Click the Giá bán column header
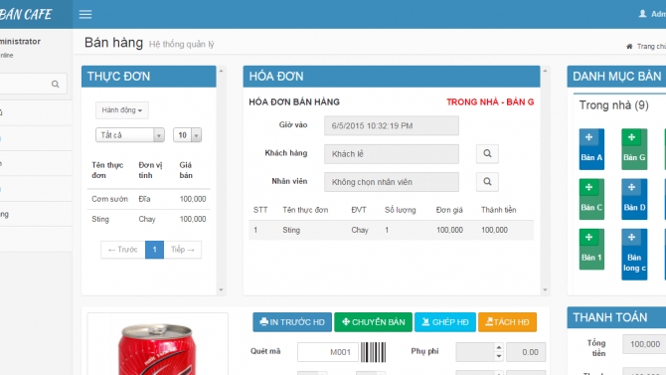Screen dimensions: 666x375 coord(186,170)
